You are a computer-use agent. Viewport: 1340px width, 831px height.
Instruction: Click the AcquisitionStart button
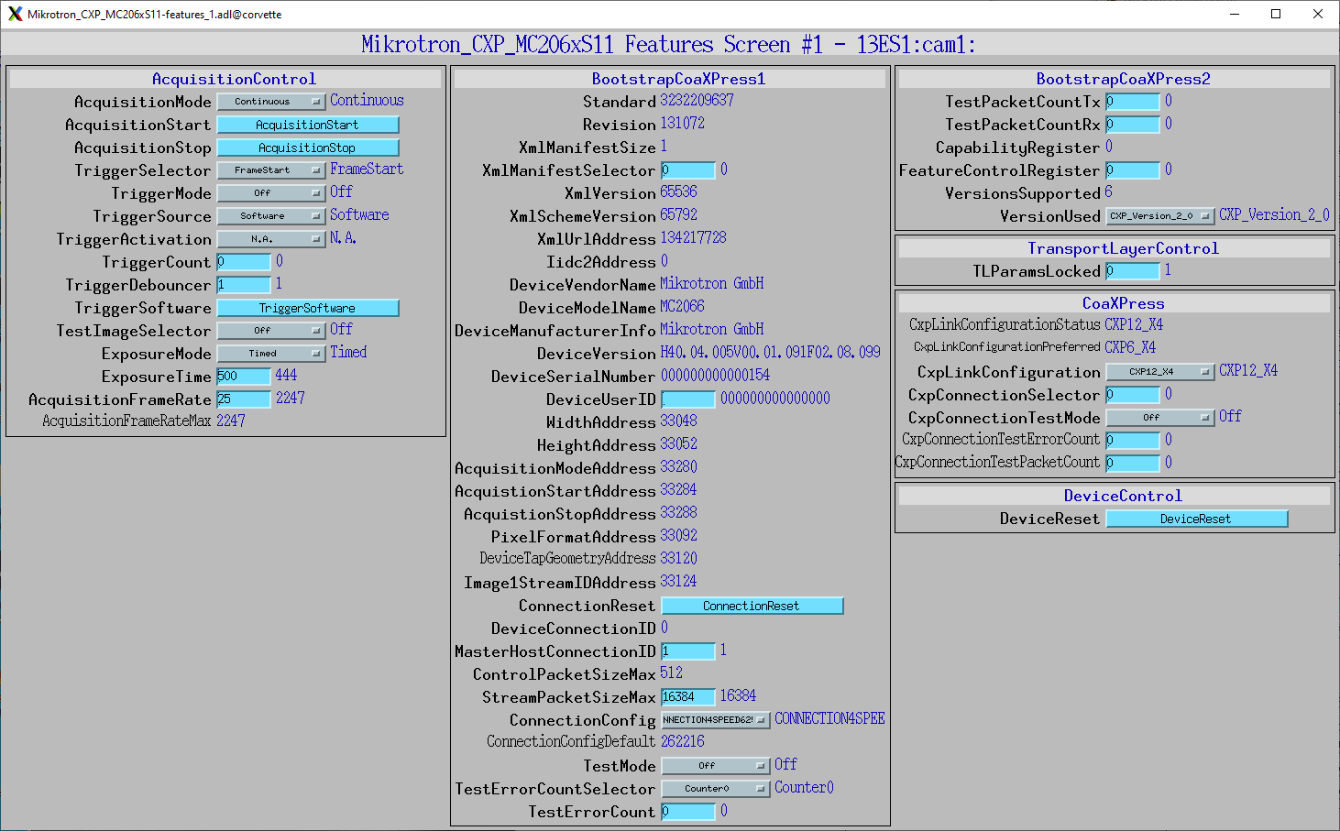pos(308,125)
